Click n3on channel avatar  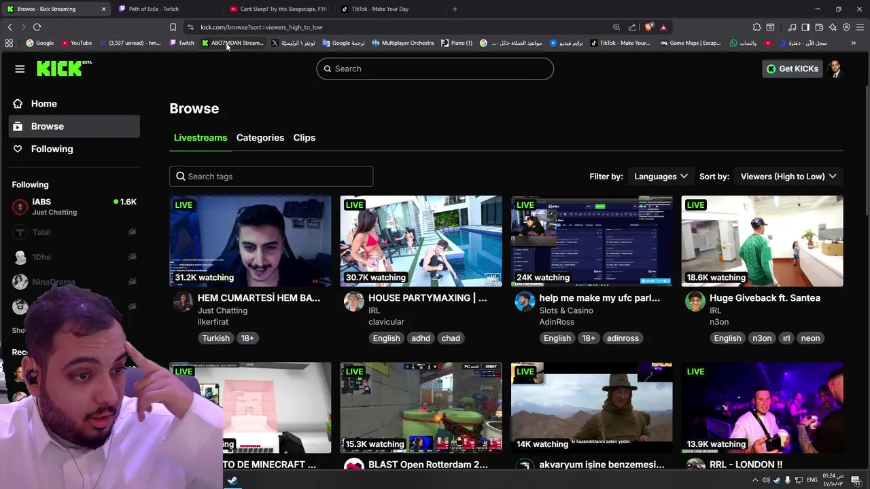point(695,302)
